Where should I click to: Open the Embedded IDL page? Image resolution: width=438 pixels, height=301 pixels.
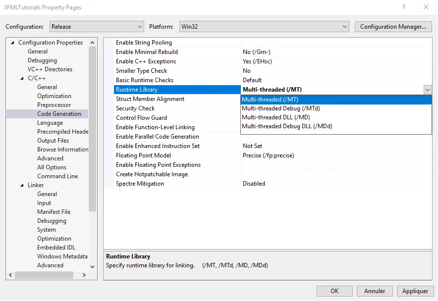click(56, 248)
